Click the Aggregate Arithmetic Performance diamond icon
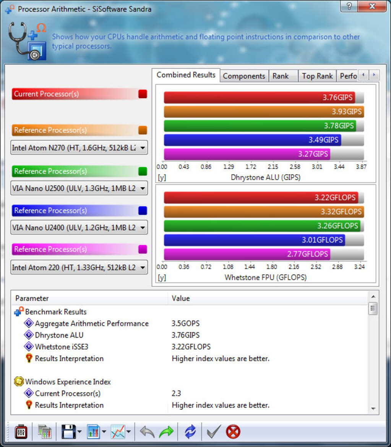The height and width of the screenshot is (447, 391). [29, 323]
